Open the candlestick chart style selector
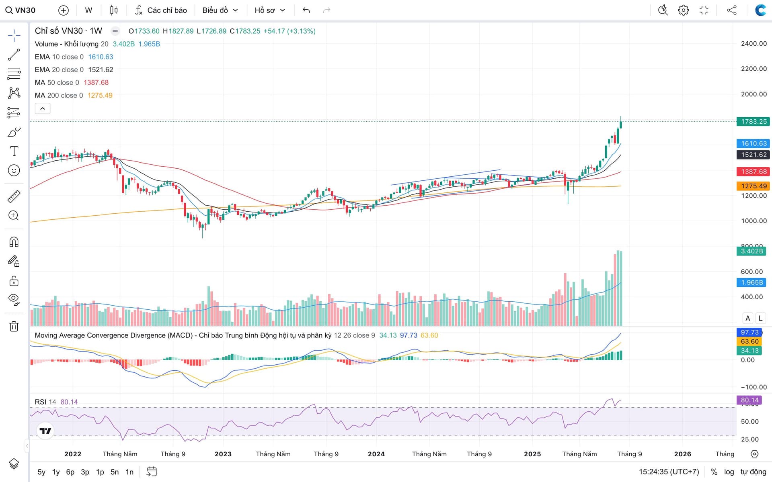 114,10
